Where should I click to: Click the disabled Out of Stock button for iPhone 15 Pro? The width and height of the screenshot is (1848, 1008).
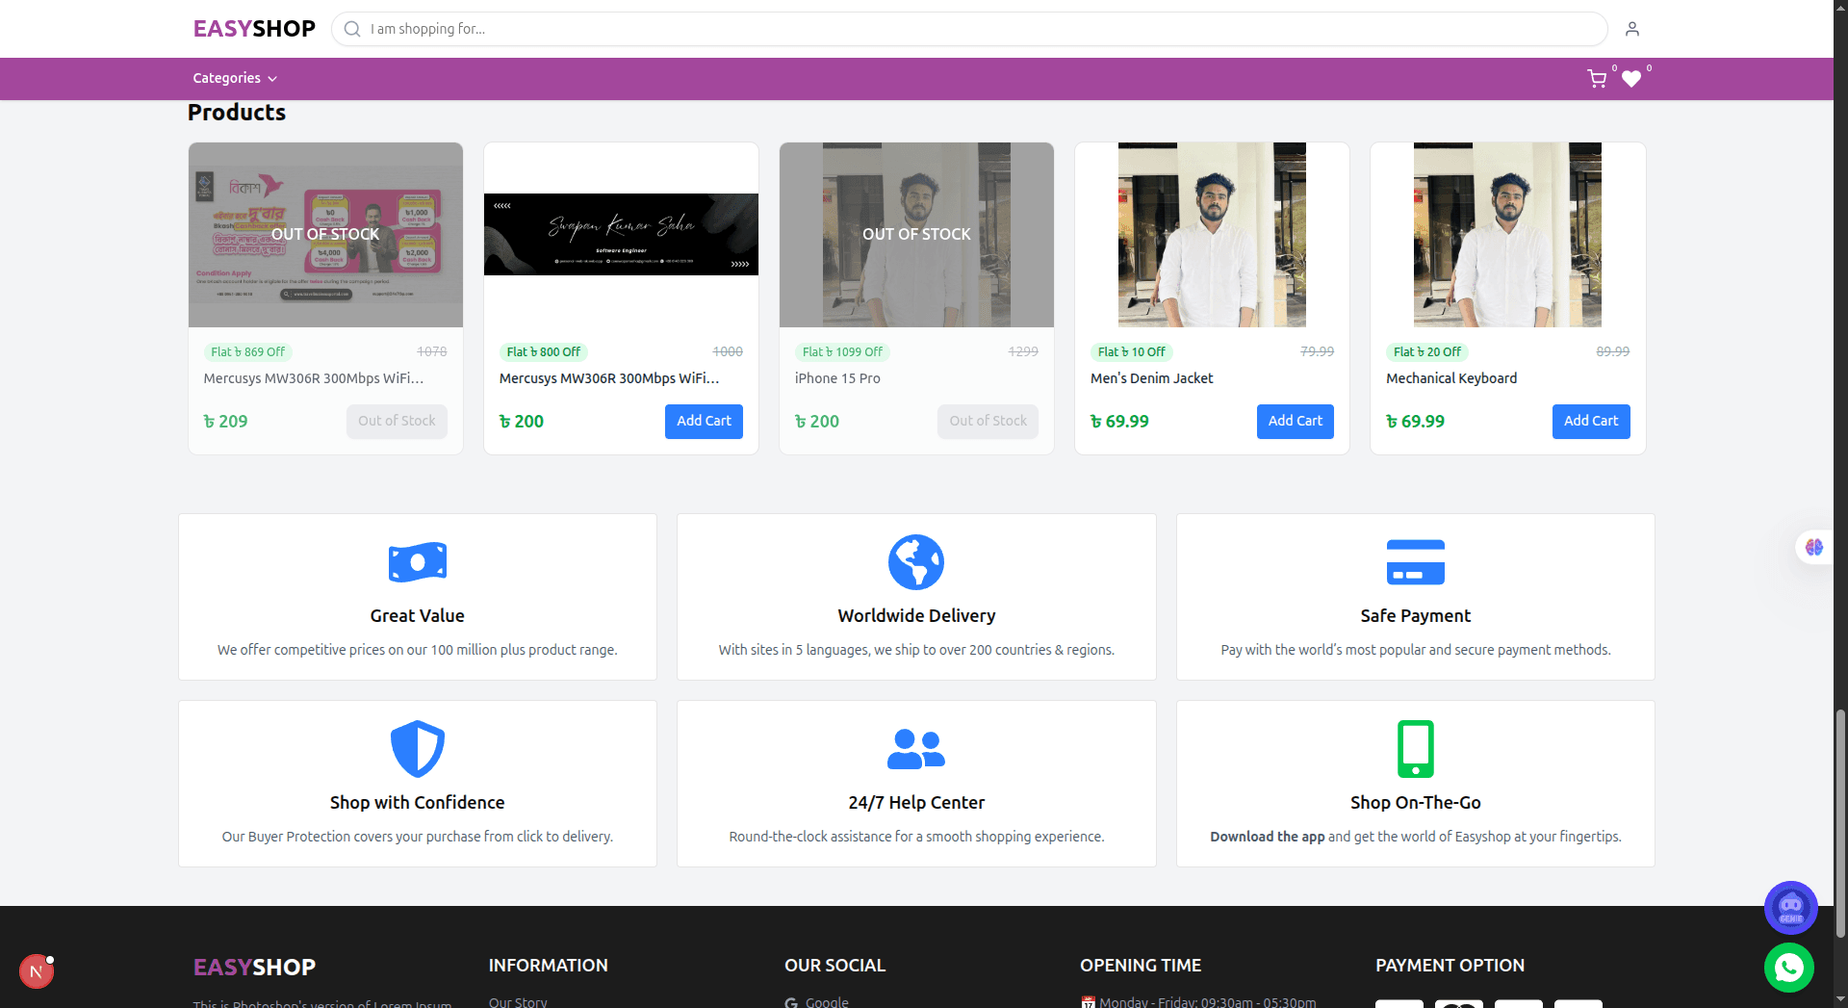(988, 421)
